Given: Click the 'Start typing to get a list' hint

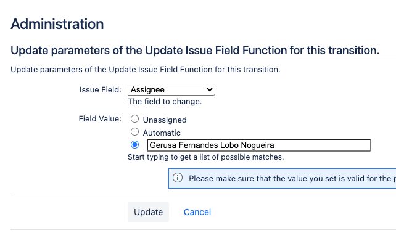Looking at the screenshot, I should point(205,157).
